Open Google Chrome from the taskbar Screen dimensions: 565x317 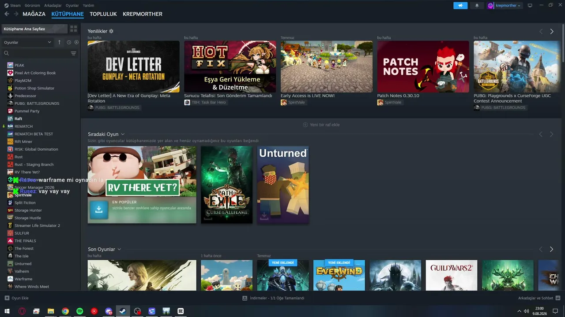tap(65, 311)
